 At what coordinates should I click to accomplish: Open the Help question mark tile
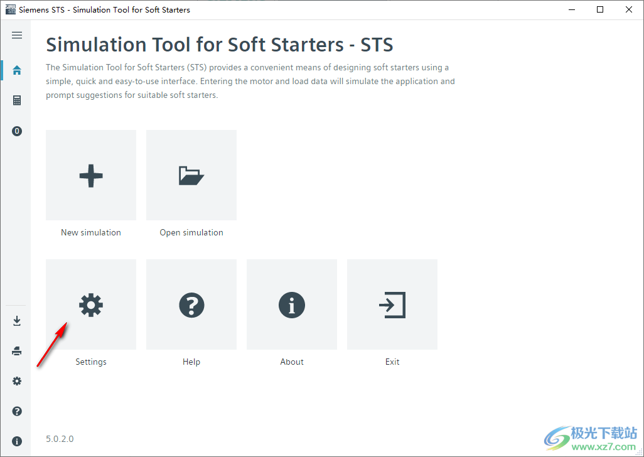(x=191, y=304)
